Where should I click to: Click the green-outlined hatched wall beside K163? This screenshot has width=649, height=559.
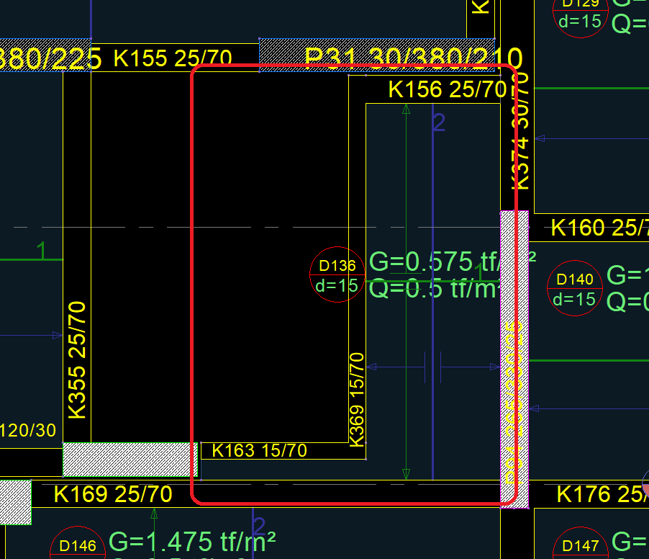point(130,459)
